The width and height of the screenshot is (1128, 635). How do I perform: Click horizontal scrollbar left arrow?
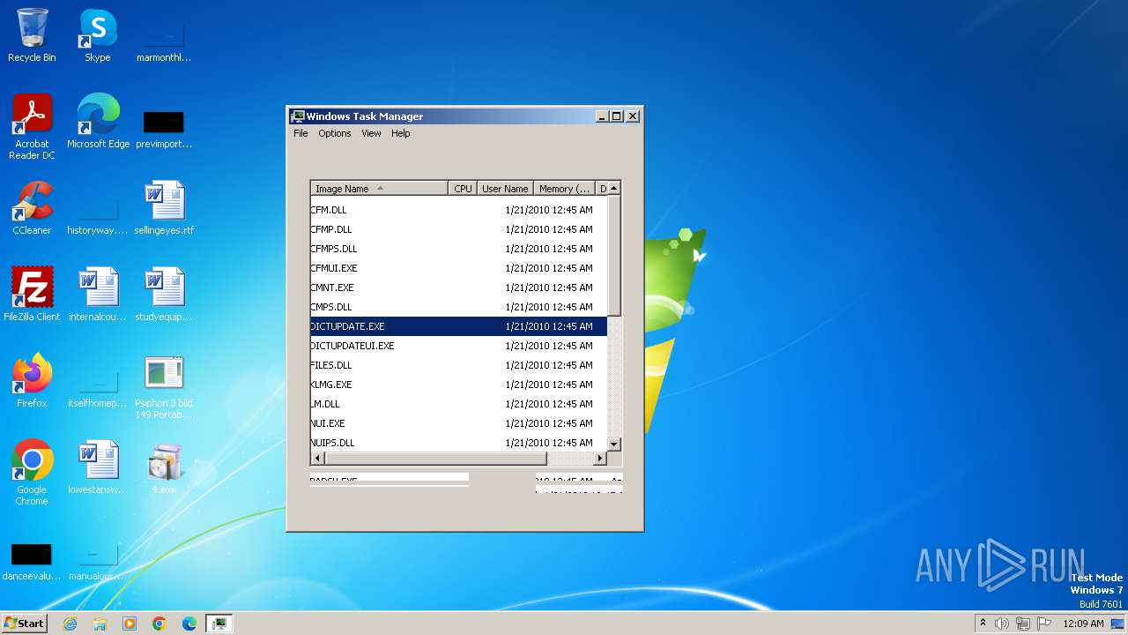tap(318, 459)
